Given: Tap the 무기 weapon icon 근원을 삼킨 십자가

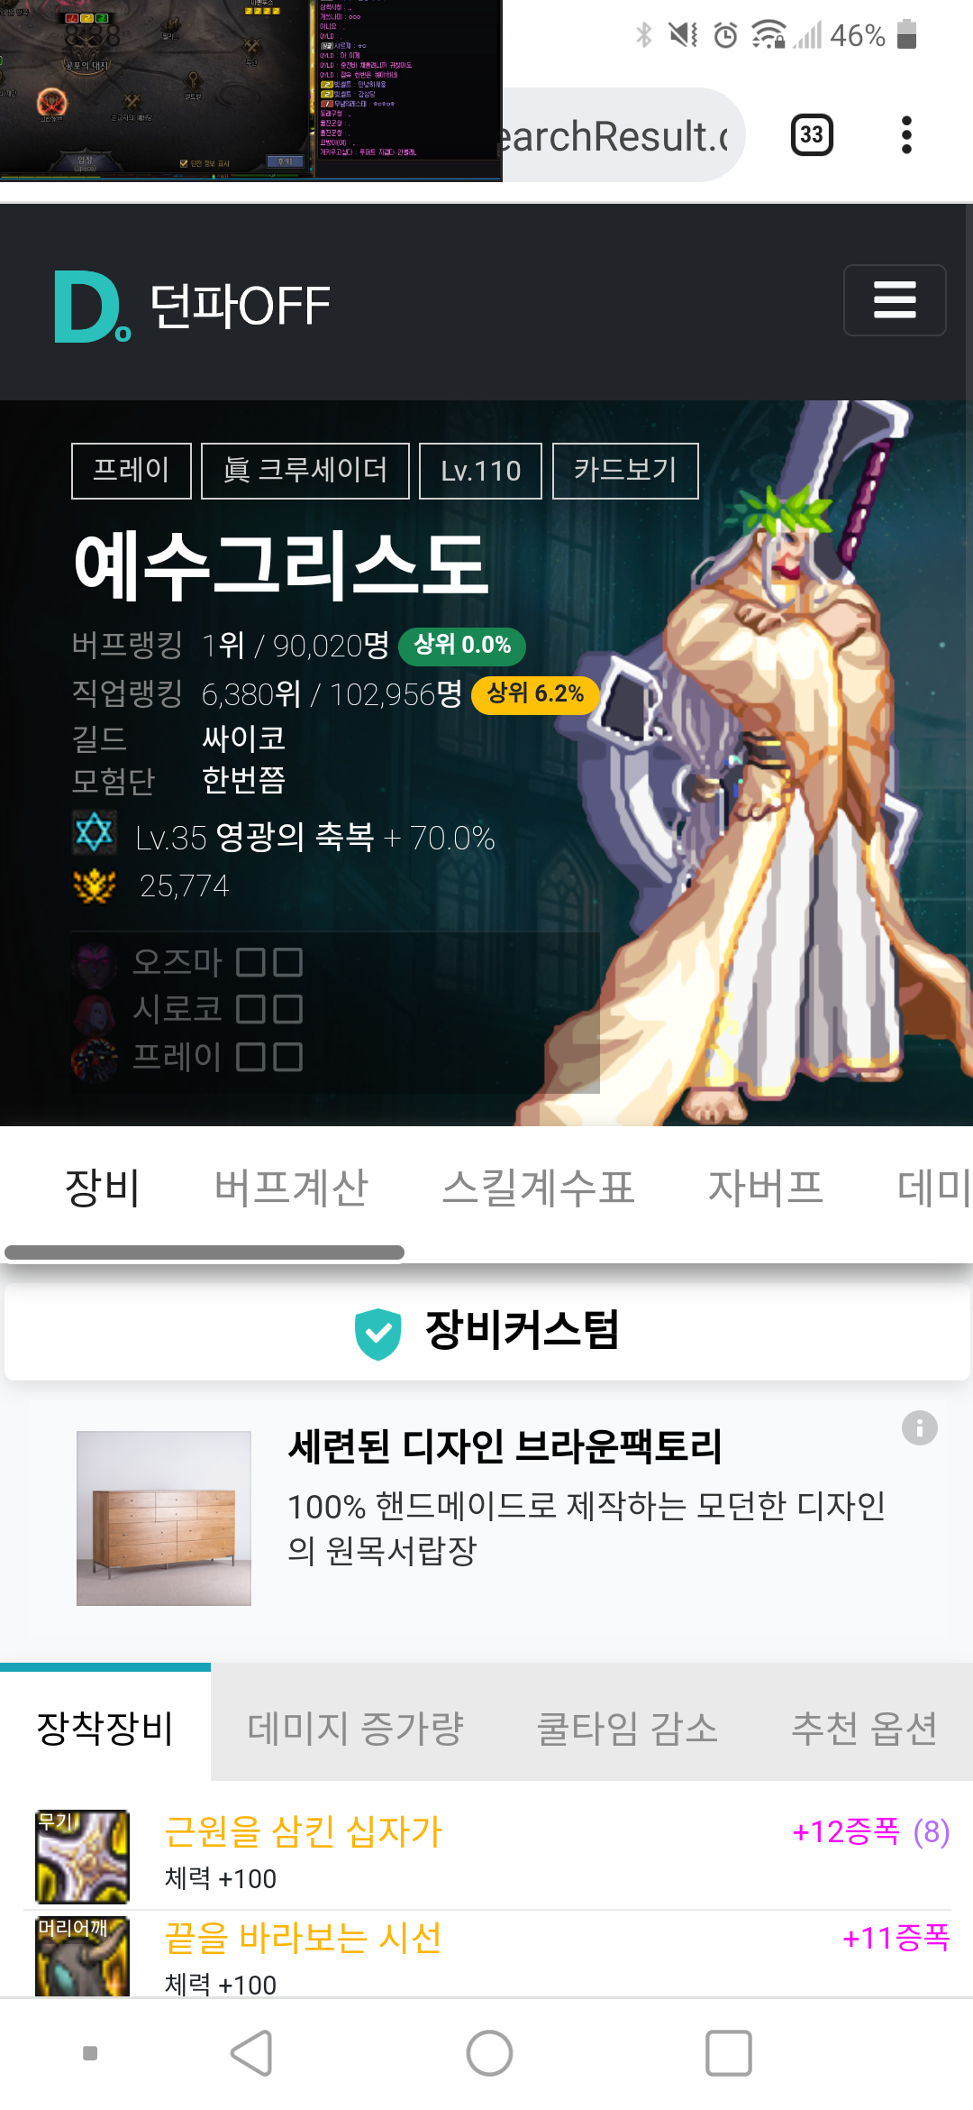Looking at the screenshot, I should [82, 1857].
